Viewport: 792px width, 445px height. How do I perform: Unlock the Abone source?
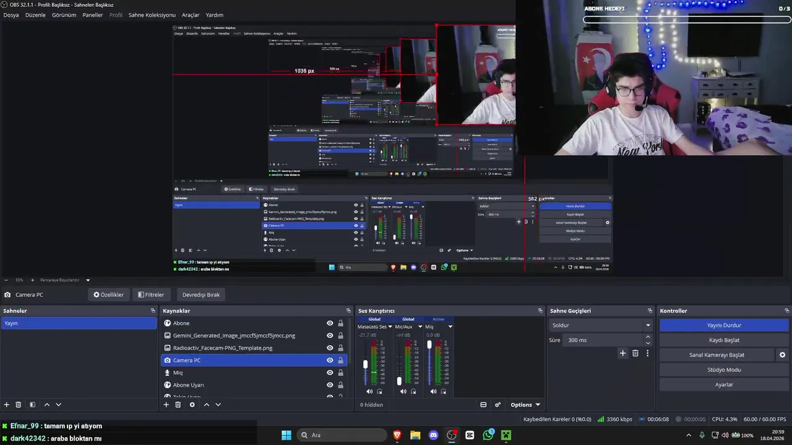[340, 323]
